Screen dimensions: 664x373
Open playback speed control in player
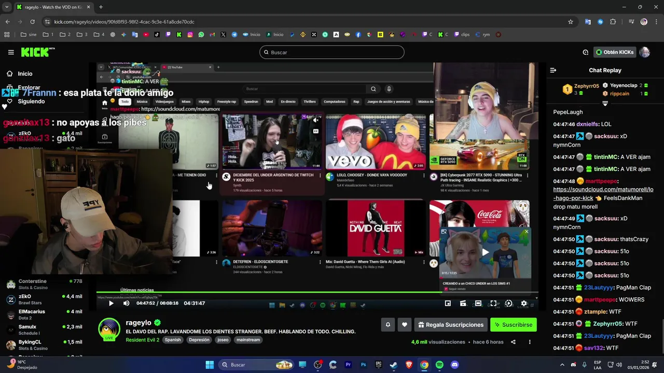tap(508, 304)
